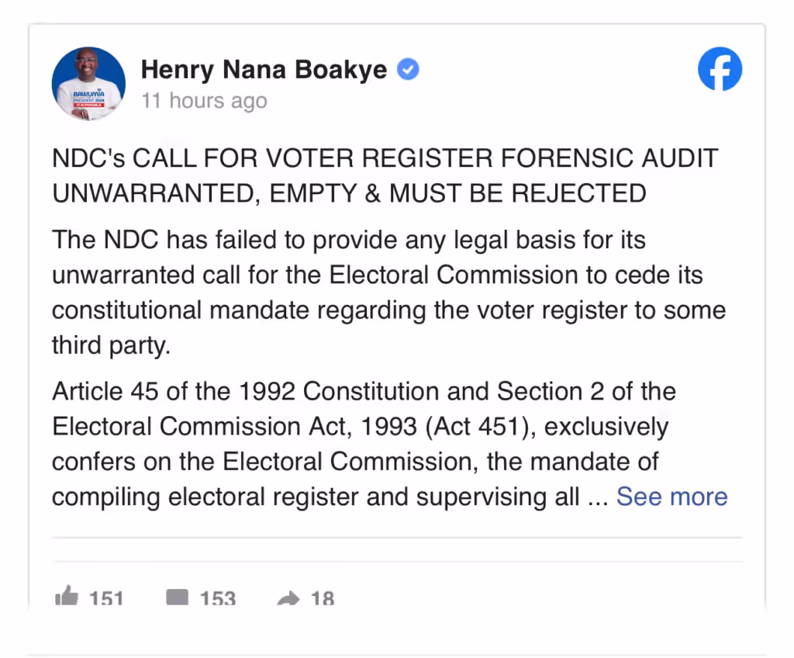Expand the post with "See more"
This screenshot has height=658, width=794.
(x=671, y=497)
